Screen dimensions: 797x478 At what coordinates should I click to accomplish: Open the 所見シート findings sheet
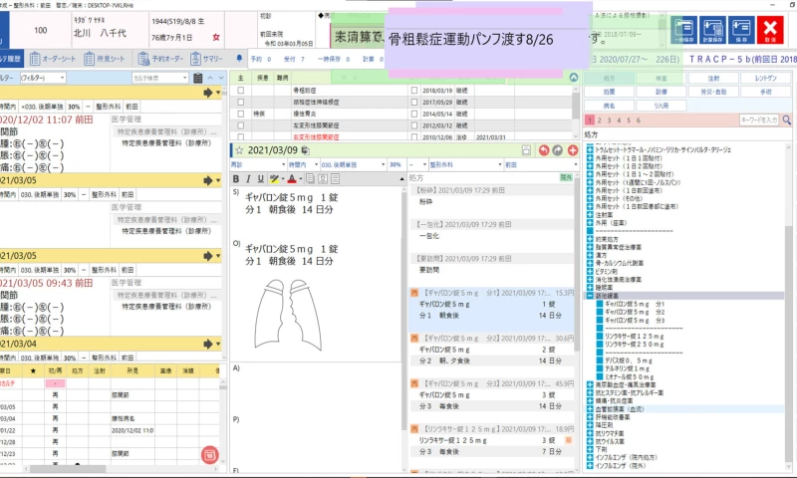click(105, 59)
